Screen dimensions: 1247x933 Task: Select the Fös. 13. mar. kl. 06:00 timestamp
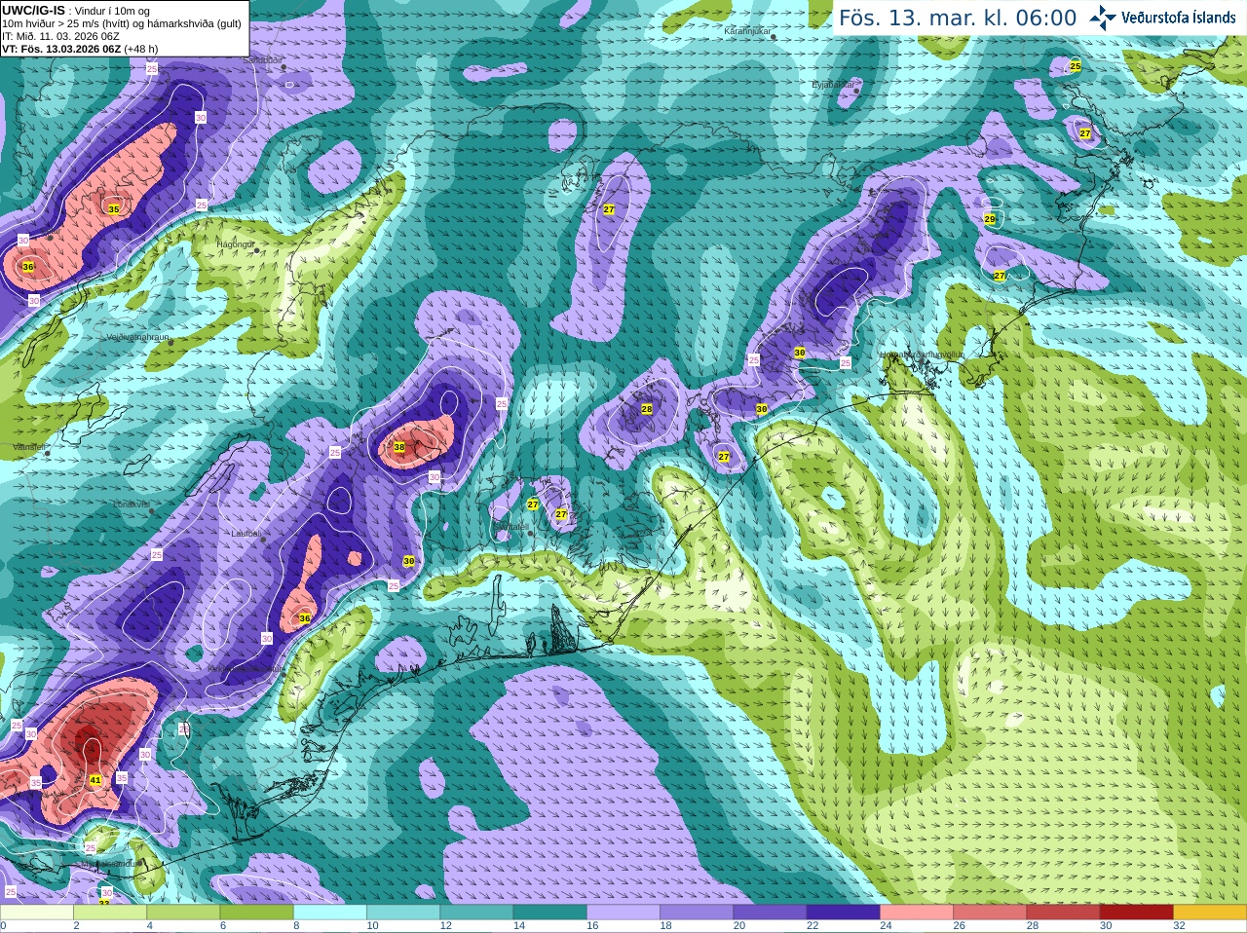coord(958,19)
